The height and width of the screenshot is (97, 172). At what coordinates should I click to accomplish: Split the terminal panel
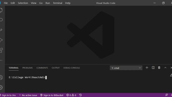(153, 68)
